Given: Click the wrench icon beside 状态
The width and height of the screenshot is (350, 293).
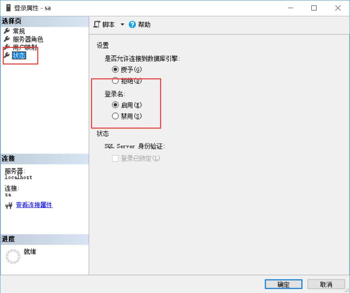Looking at the screenshot, I should tap(7, 55).
